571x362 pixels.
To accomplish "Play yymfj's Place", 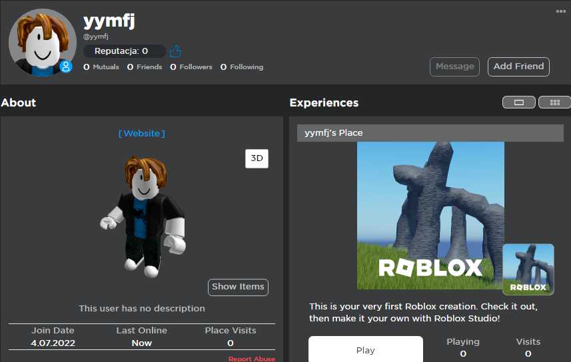I will point(366,349).
